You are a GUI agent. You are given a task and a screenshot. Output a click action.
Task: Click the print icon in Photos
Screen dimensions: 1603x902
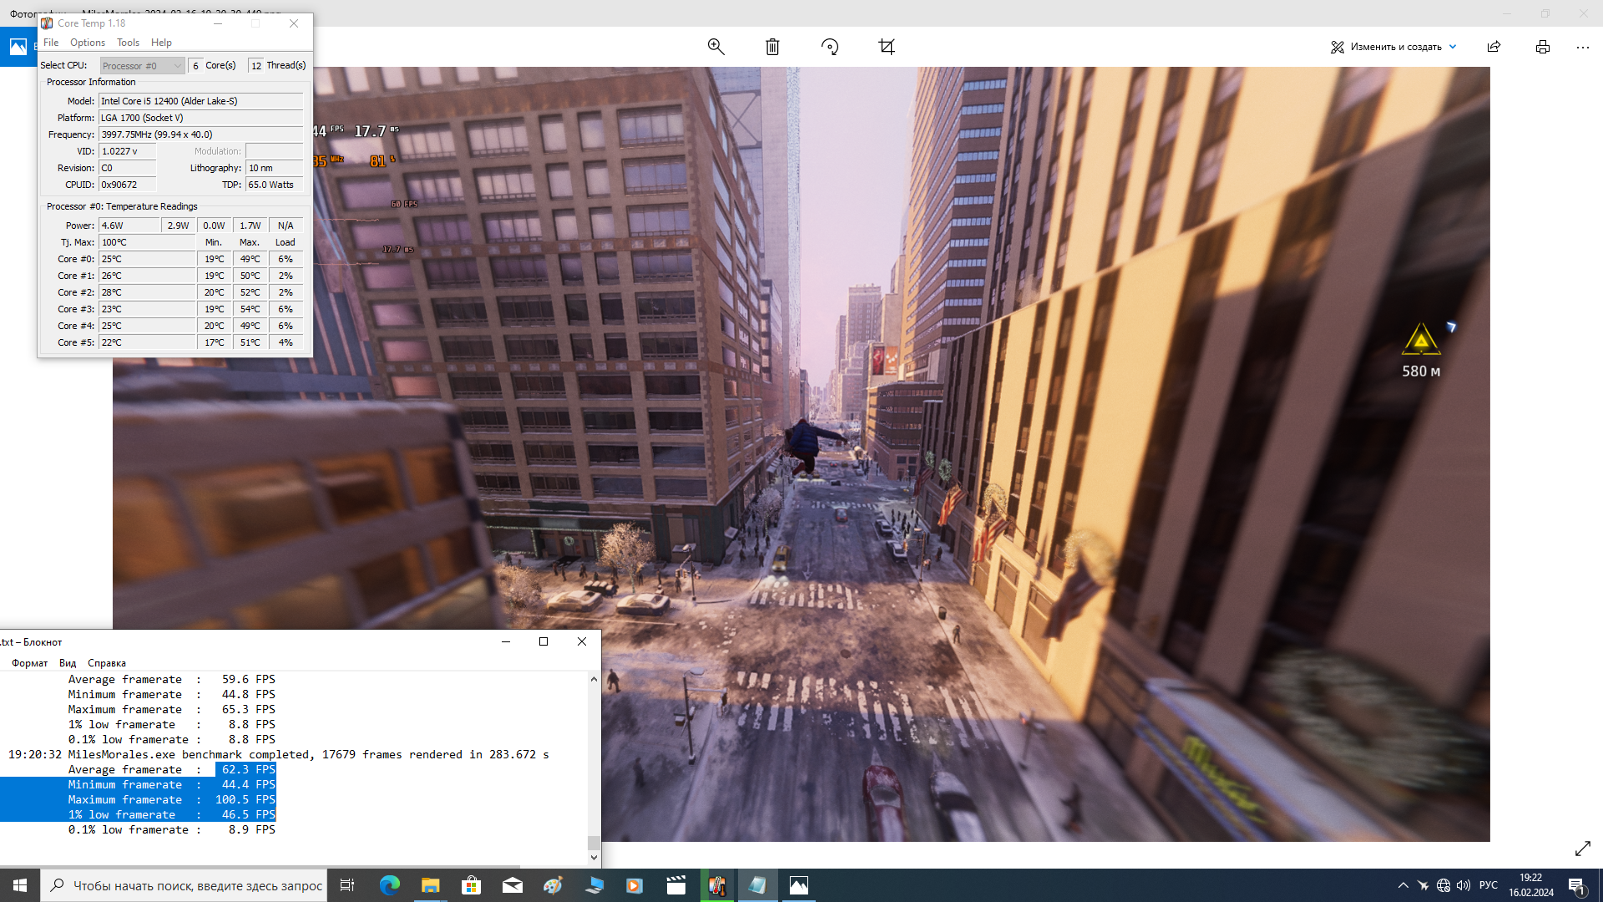click(1542, 47)
